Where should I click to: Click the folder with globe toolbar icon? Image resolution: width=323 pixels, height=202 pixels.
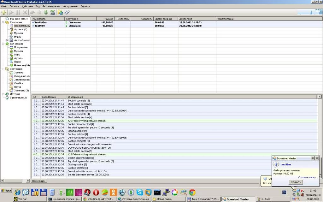tap(60, 13)
